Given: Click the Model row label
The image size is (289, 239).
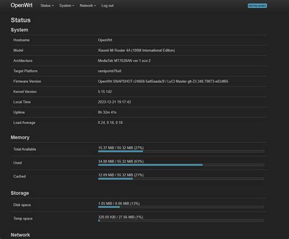Looking at the screenshot, I should (18, 50).
